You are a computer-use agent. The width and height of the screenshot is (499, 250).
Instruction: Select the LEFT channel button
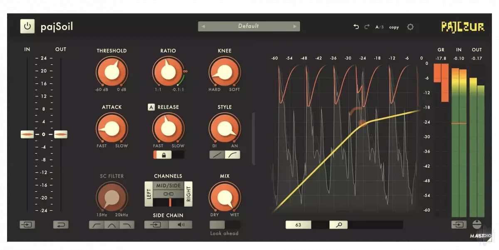pyautogui.click(x=149, y=194)
